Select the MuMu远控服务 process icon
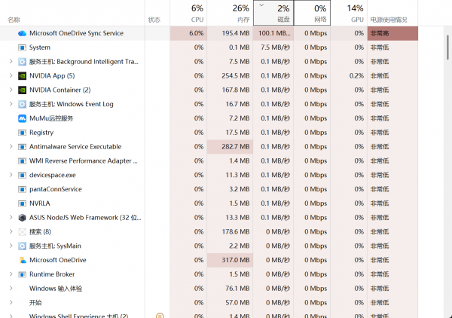The image size is (452, 318). point(22,118)
